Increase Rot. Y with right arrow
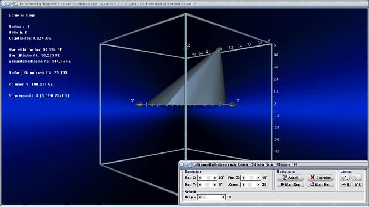 click(x=214, y=185)
